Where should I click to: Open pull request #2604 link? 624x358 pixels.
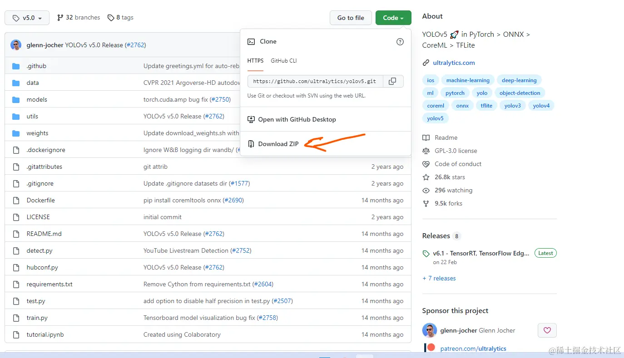pyautogui.click(x=263, y=284)
